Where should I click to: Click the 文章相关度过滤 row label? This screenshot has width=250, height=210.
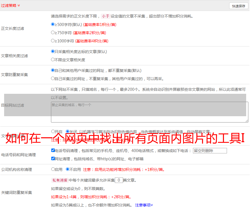point(15,56)
